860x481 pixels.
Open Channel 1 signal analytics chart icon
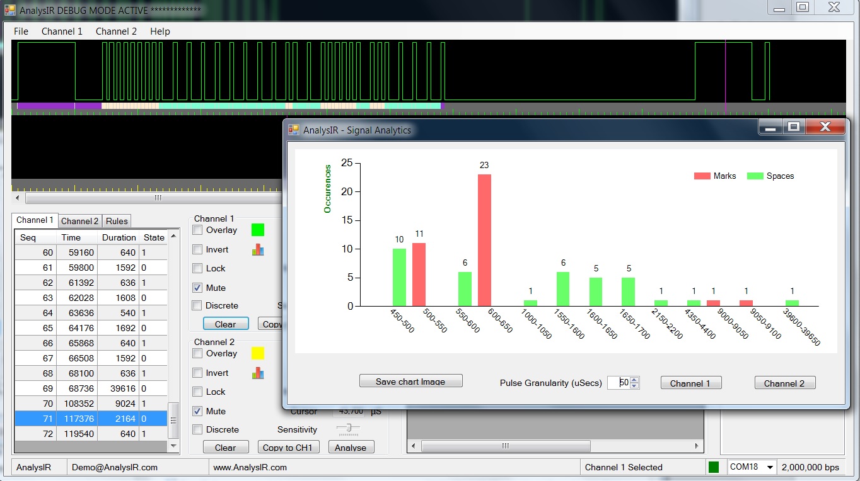coord(258,250)
